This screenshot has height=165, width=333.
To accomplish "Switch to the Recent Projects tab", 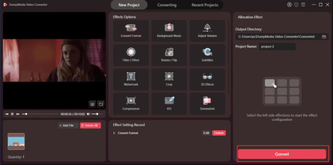I will [x=205, y=5].
